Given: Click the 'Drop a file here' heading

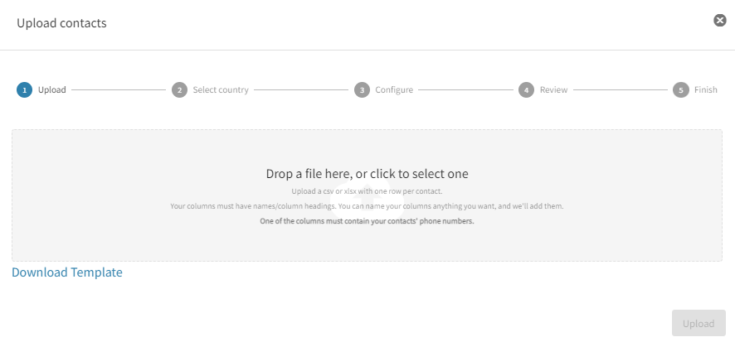Looking at the screenshot, I should tap(367, 174).
